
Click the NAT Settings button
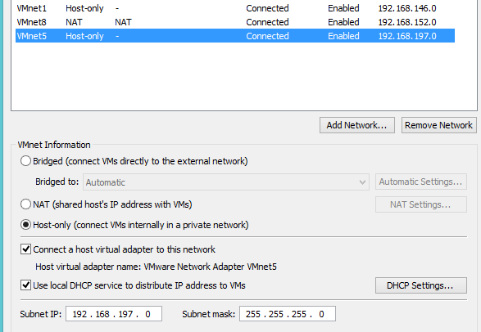coord(421,204)
